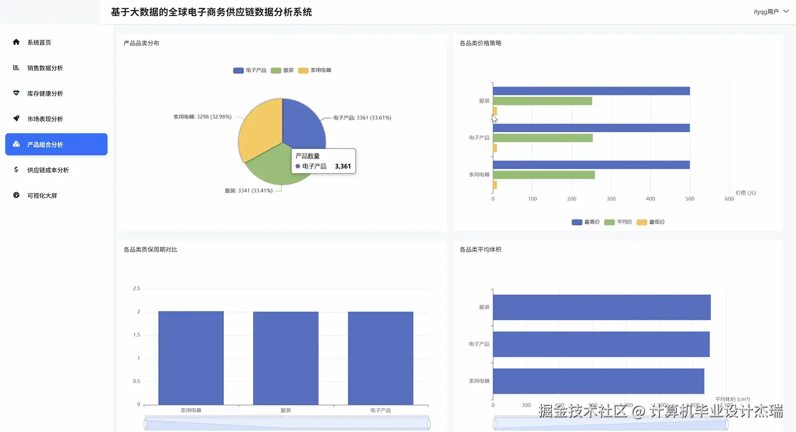Click the pie label 家用电器: 3298 (32.98%)

coord(202,117)
